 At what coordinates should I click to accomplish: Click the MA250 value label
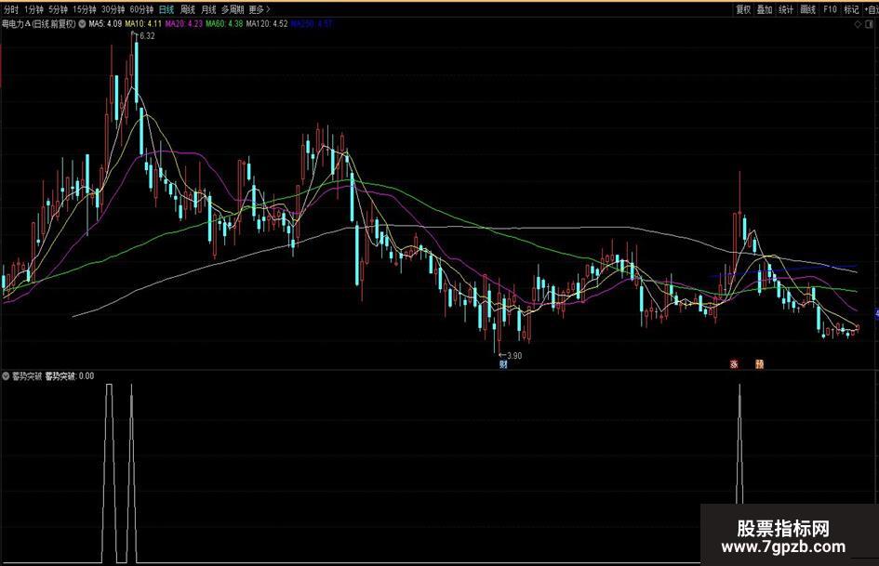[312, 24]
